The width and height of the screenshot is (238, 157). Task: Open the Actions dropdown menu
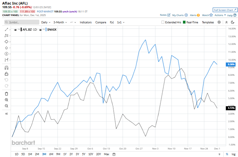tap(220, 15)
